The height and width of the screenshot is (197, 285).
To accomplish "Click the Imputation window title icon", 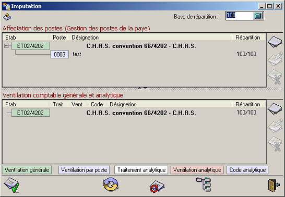I will (x=6, y=6).
